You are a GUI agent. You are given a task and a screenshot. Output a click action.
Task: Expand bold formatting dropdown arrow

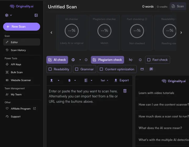(x=75, y=80)
